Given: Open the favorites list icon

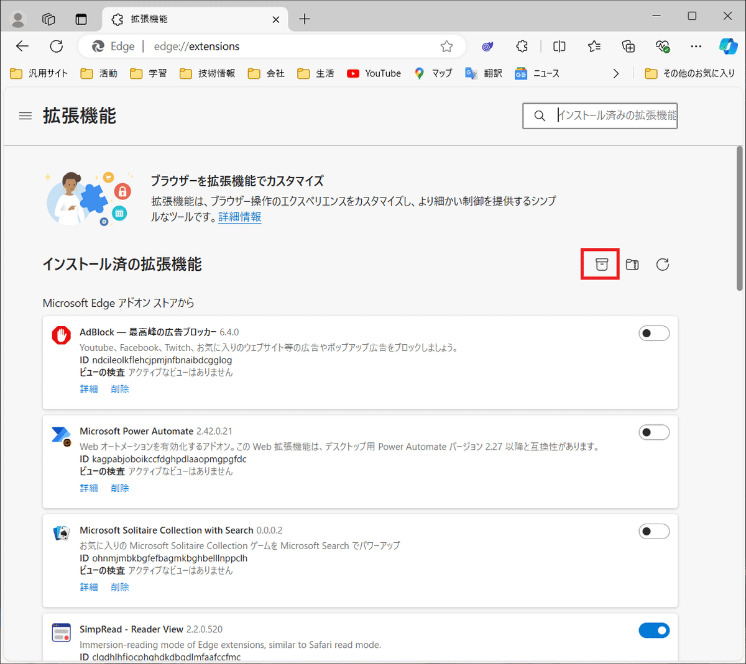Looking at the screenshot, I should pos(594,46).
